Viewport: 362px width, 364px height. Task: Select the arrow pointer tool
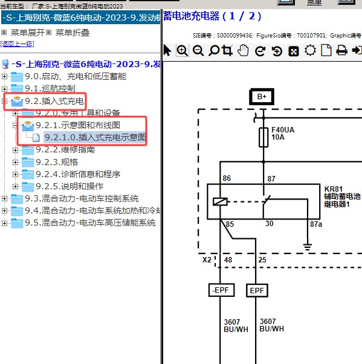(x=167, y=50)
